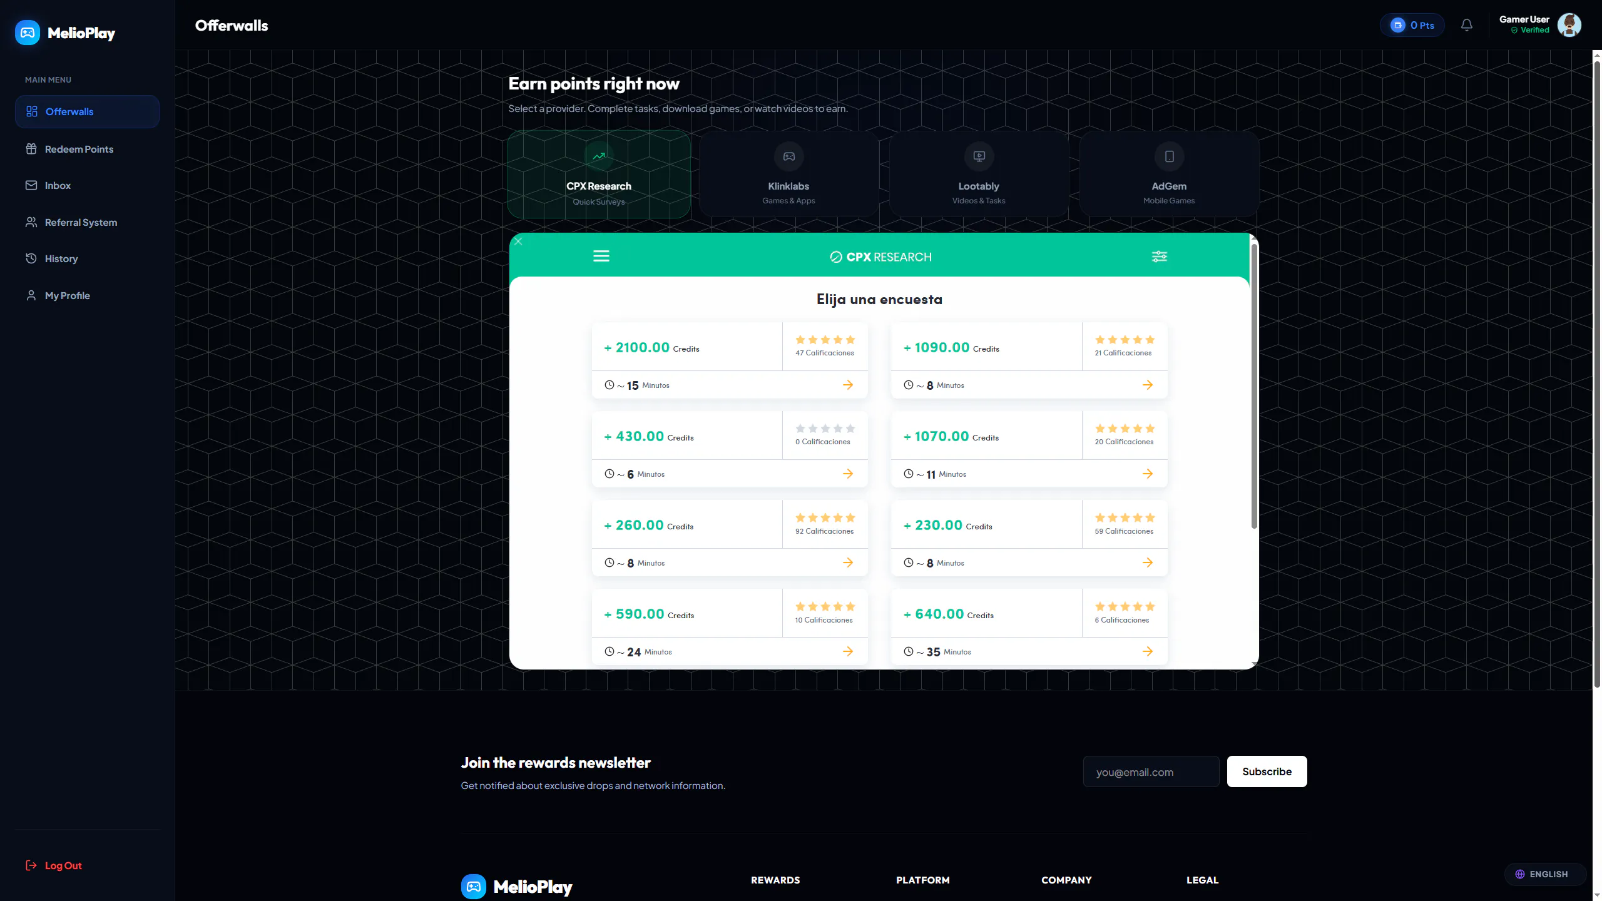Click the REWARDS footer heading
This screenshot has width=1602, height=901.
point(775,880)
